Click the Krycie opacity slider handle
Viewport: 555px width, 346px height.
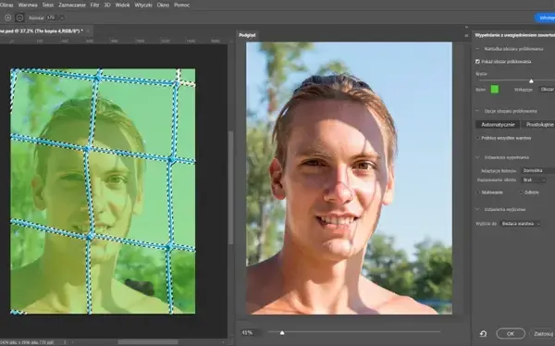(x=531, y=81)
